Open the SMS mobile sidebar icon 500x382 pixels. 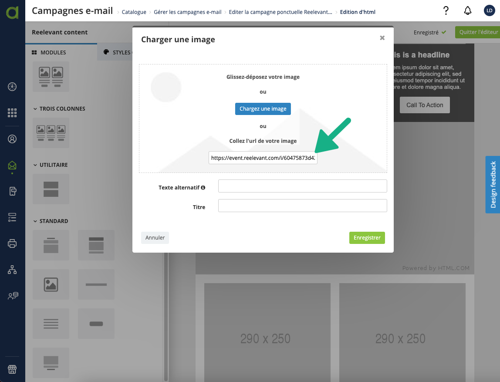(x=12, y=191)
